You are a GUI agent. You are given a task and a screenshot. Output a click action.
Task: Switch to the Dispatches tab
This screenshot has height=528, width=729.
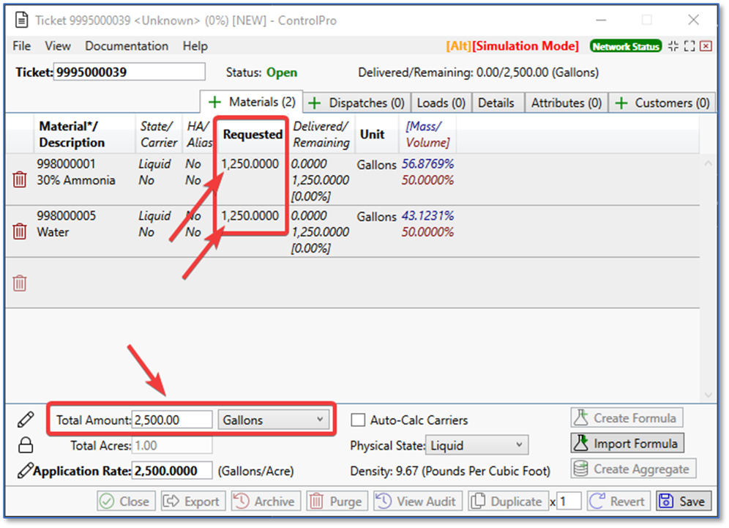pyautogui.click(x=356, y=103)
